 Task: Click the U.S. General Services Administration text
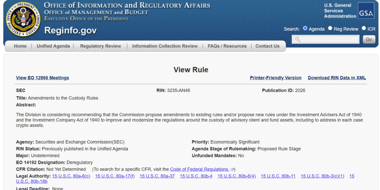(x=340, y=11)
